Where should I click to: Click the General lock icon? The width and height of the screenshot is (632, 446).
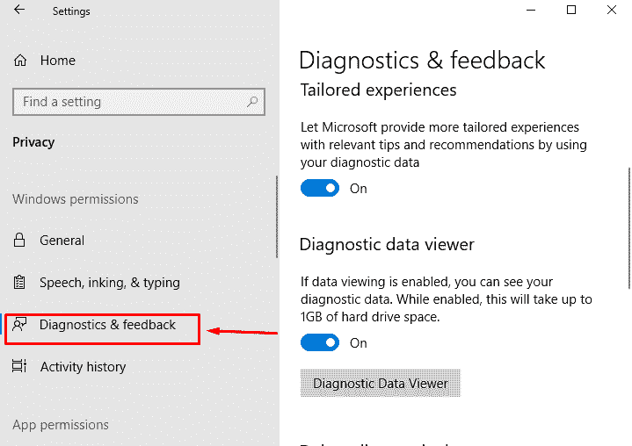20,241
